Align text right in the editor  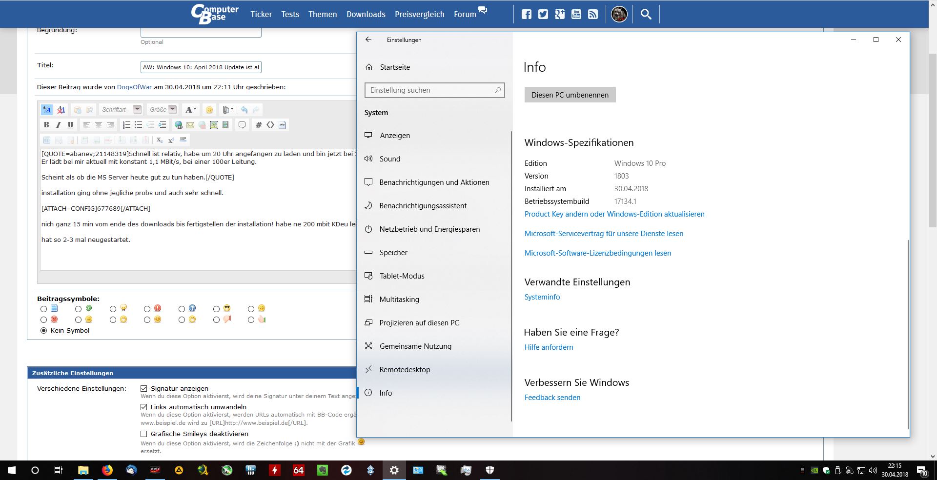click(x=110, y=125)
